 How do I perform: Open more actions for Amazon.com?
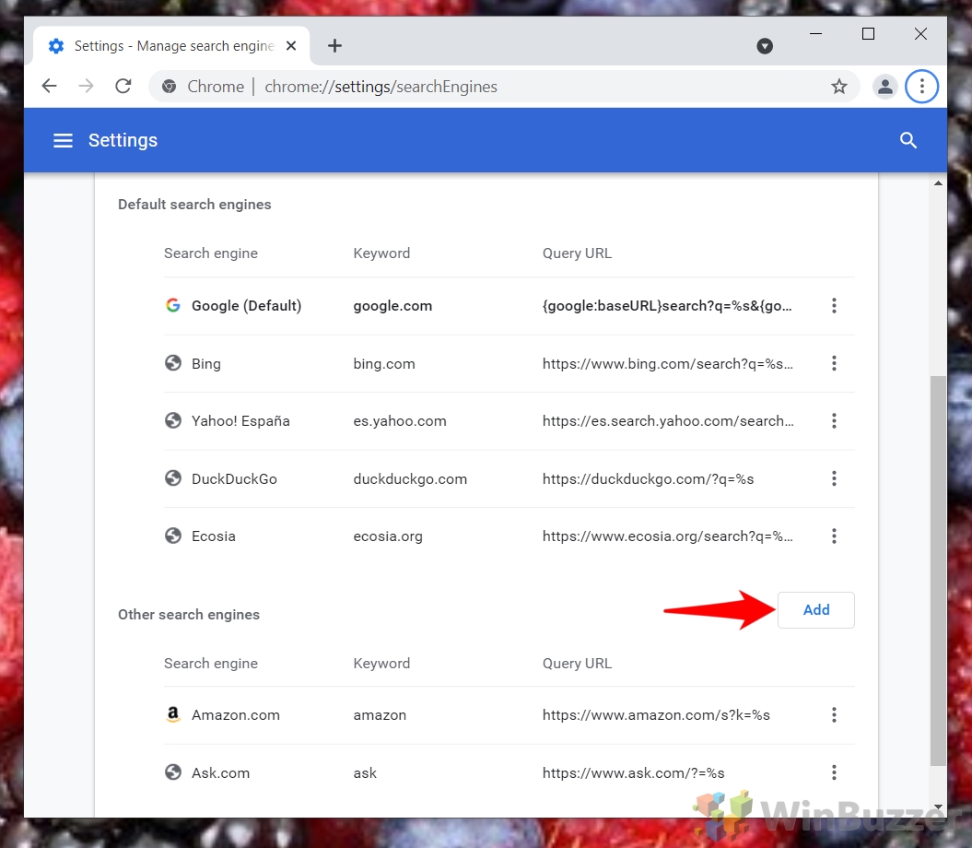pyautogui.click(x=834, y=715)
